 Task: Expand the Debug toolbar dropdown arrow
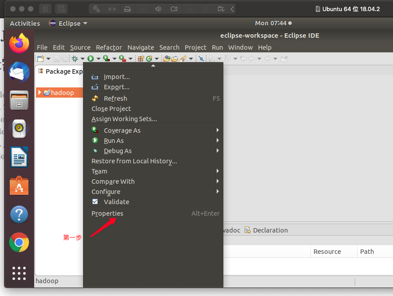(x=83, y=59)
